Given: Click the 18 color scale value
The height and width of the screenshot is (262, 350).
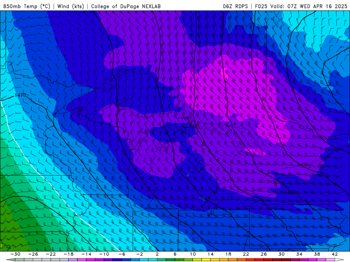Looking at the screenshot, I should 228,254.
